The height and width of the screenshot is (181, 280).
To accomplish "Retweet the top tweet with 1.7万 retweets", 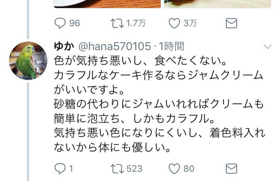I will pos(117,24).
